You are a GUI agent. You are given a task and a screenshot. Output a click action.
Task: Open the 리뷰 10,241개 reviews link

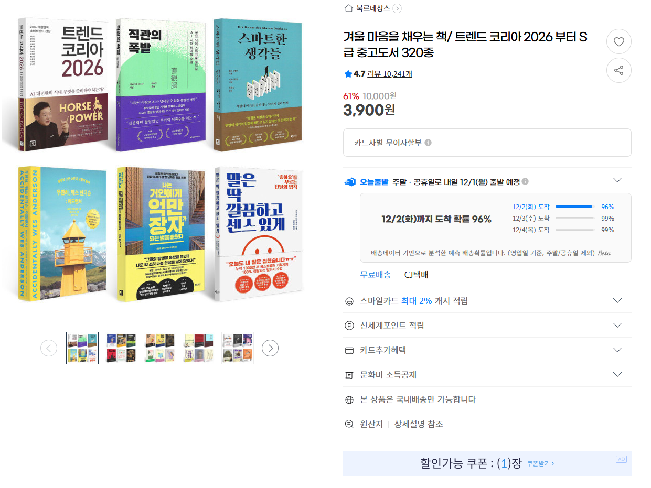390,74
